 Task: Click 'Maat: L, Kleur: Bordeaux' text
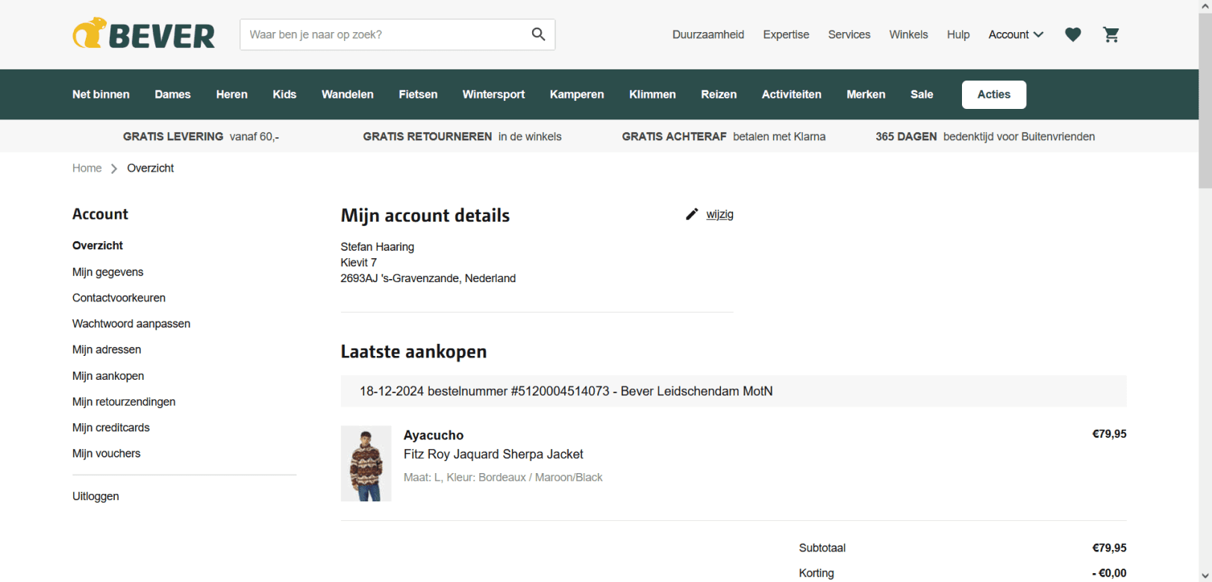point(503,478)
